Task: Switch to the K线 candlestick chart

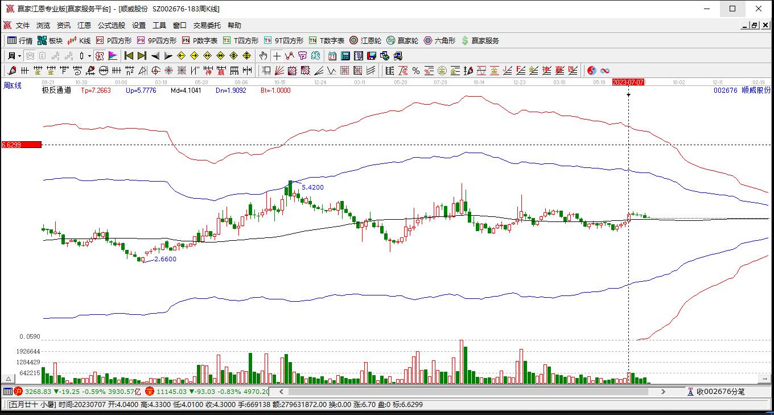Action: point(79,40)
